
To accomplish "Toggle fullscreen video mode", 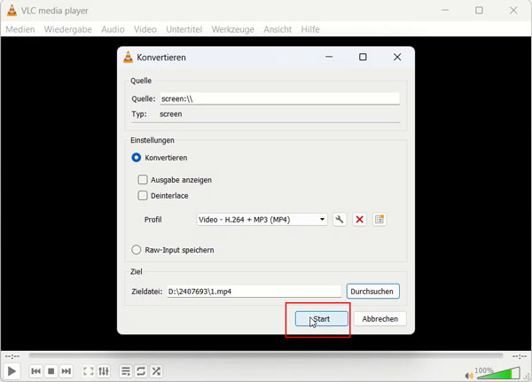I will [x=88, y=371].
